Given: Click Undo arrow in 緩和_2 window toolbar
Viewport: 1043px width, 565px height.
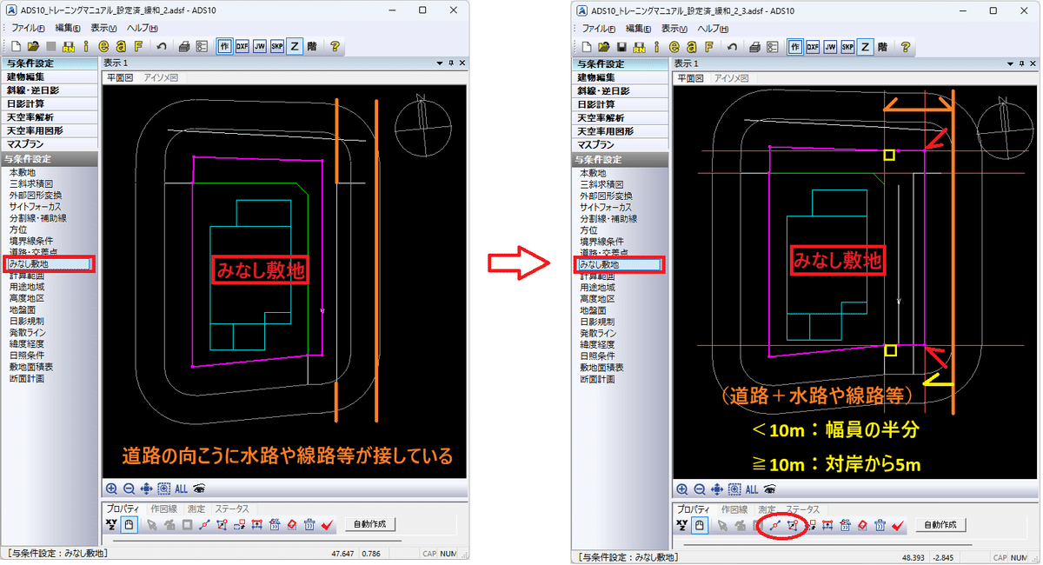Looking at the screenshot, I should [162, 46].
